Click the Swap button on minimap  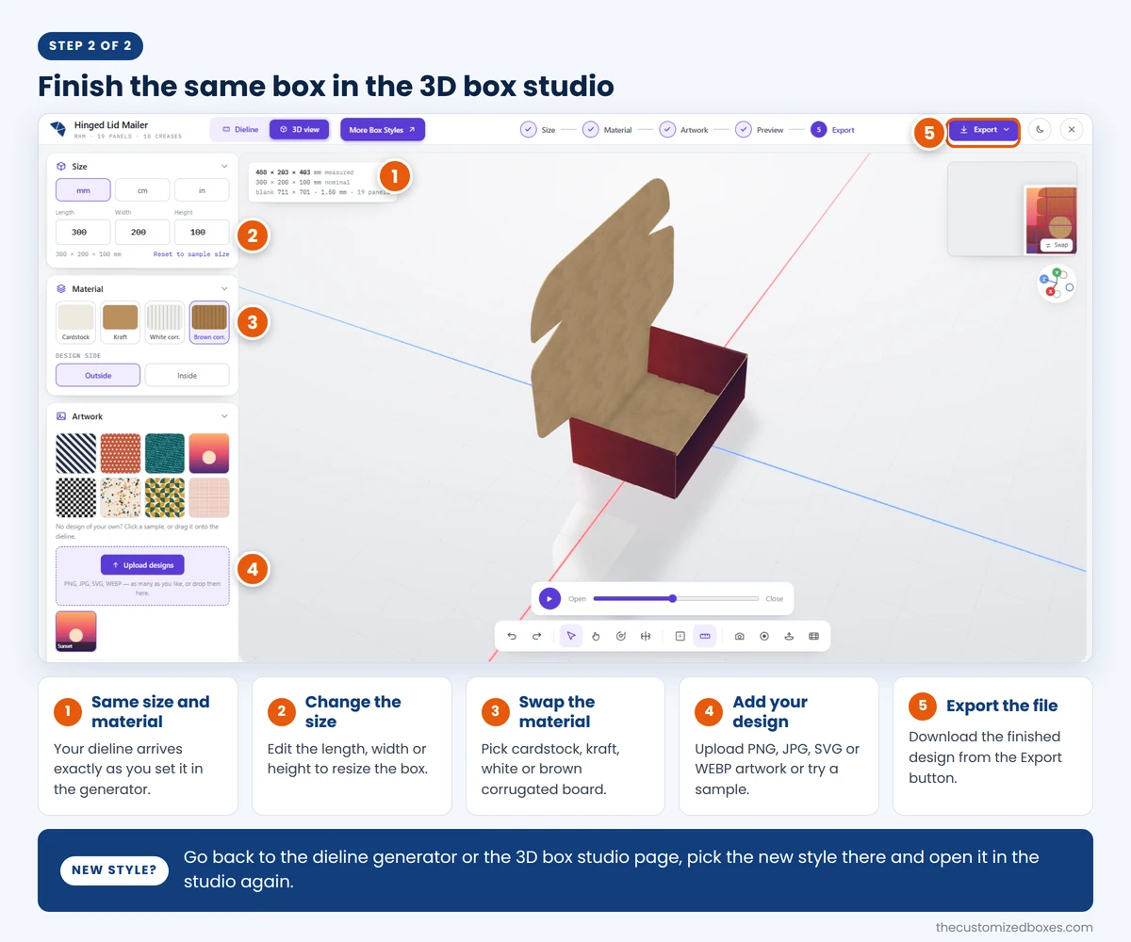[1057, 245]
